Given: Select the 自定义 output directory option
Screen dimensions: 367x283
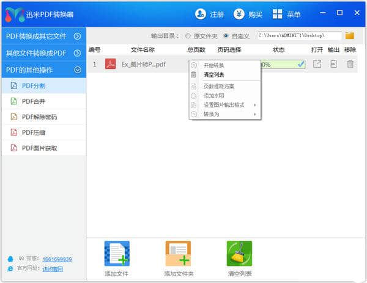Looking at the screenshot, I should tap(226, 36).
